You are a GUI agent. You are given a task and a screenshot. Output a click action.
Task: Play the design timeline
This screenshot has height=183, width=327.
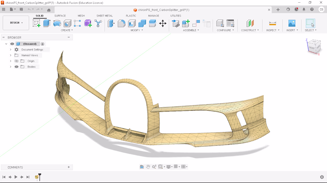tap(16, 177)
